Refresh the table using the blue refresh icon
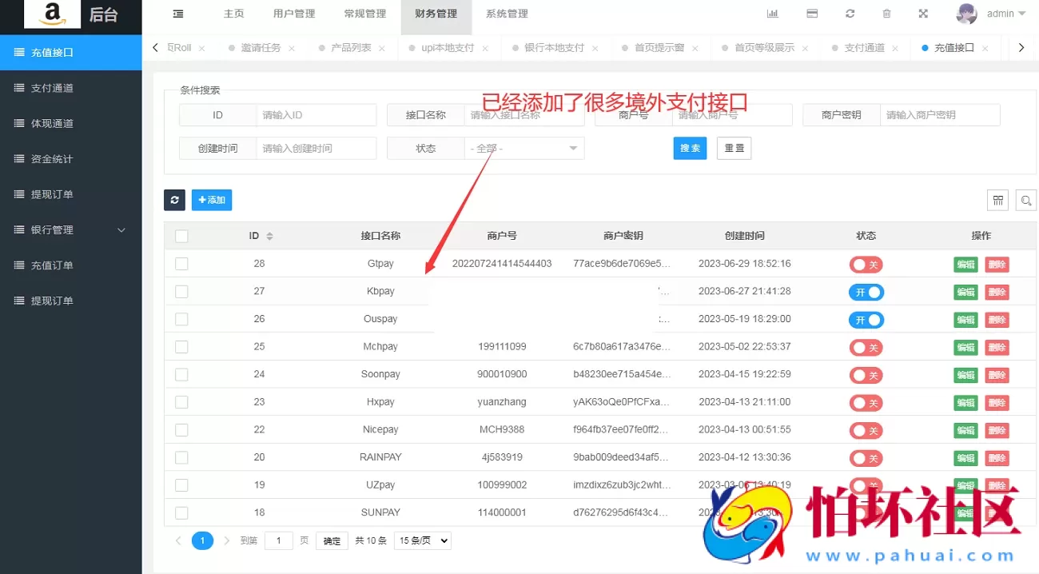The image size is (1039, 574). (174, 200)
